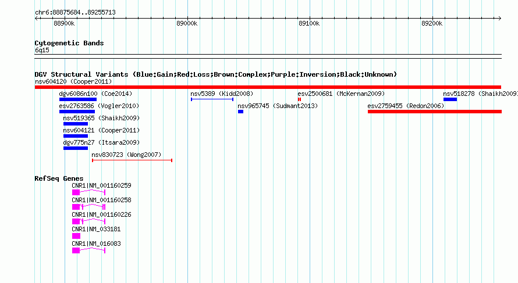Click the nsv830723 (Wong2007) red loss span
Image resolution: width=518 pixels, height=283 pixels.
click(132, 160)
